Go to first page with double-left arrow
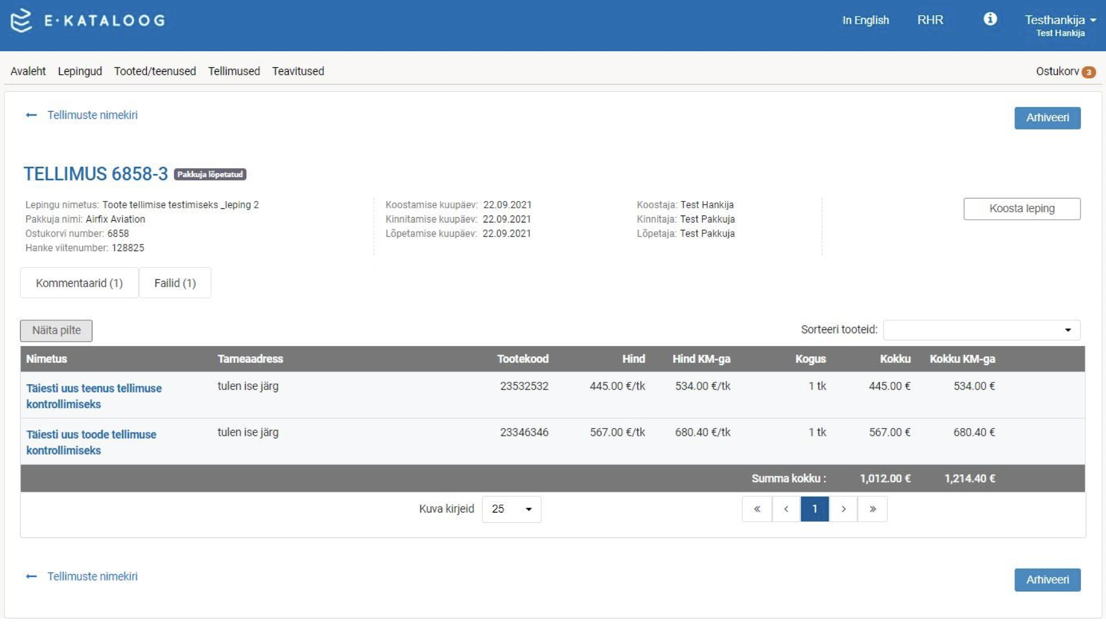Image resolution: width=1106 pixels, height=624 pixels. pos(757,509)
